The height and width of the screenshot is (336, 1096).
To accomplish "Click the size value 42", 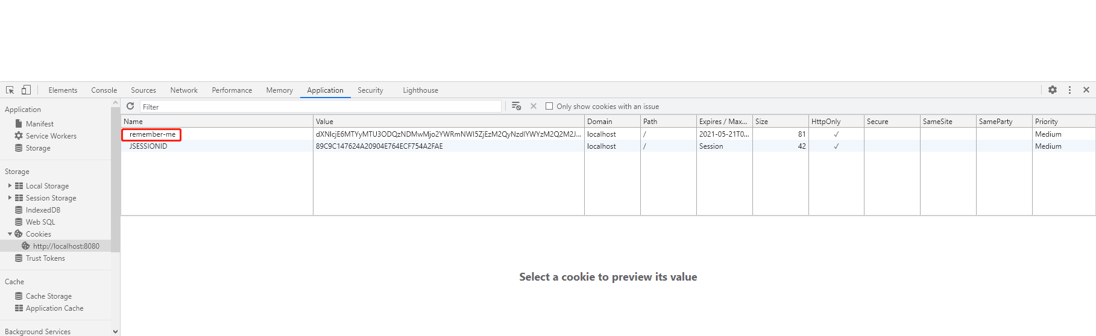I will click(x=802, y=146).
